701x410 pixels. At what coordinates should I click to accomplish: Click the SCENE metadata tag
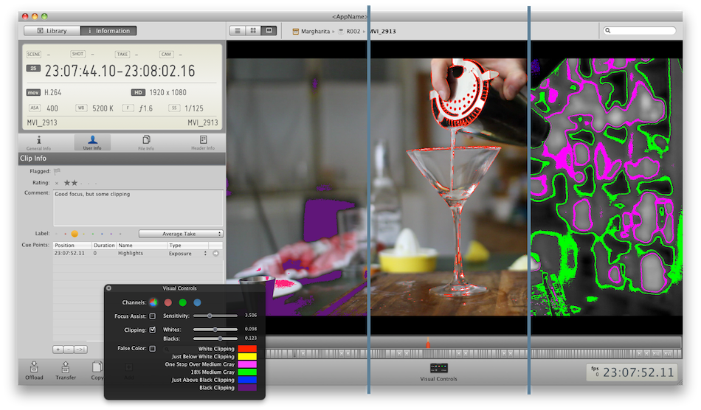coord(34,54)
